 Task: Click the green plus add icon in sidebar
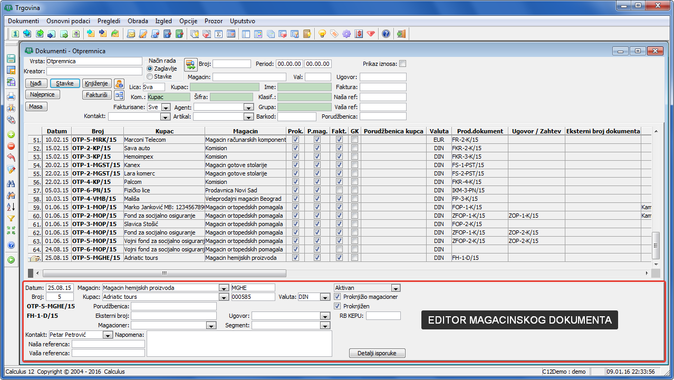(x=11, y=134)
